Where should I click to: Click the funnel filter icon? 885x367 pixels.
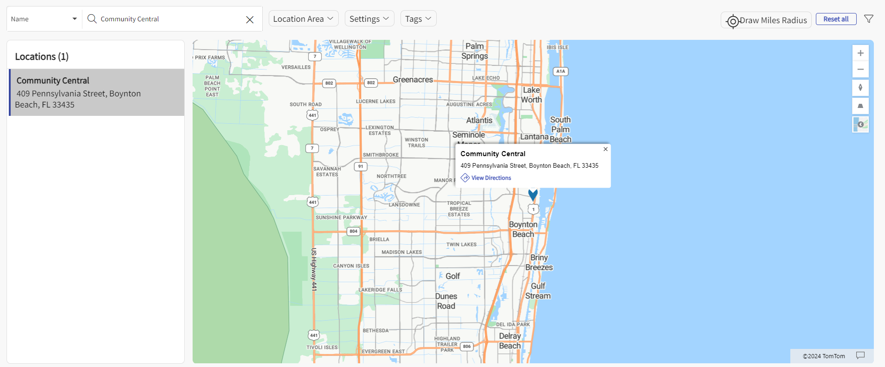pyautogui.click(x=868, y=19)
